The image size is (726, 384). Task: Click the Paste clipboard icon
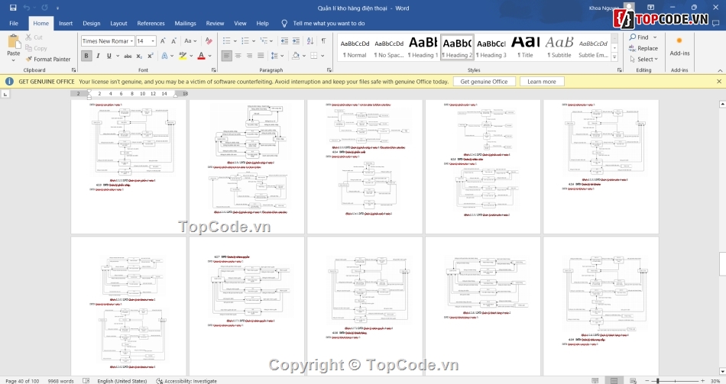tap(14, 42)
